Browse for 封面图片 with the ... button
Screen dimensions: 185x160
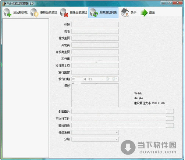pos(170,112)
